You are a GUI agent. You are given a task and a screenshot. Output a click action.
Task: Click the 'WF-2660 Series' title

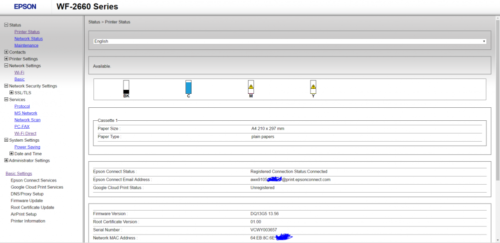click(87, 6)
